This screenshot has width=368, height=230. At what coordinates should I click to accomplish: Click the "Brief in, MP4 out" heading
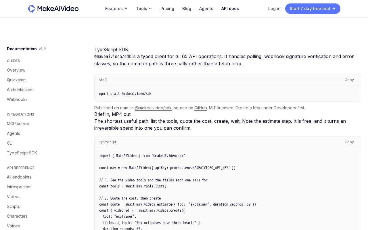click(x=112, y=114)
